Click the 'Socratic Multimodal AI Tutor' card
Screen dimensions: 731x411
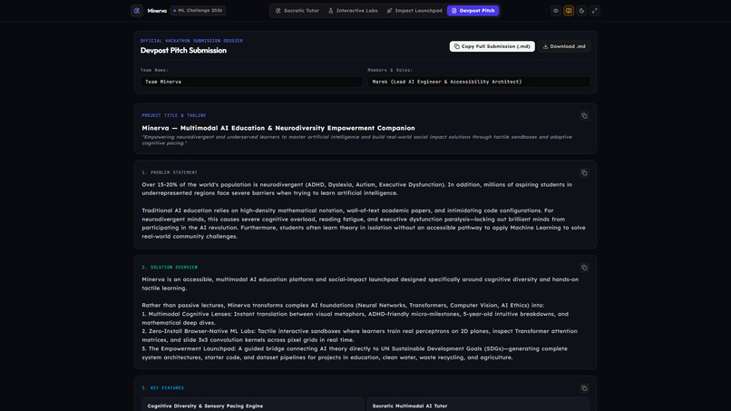click(x=478, y=404)
